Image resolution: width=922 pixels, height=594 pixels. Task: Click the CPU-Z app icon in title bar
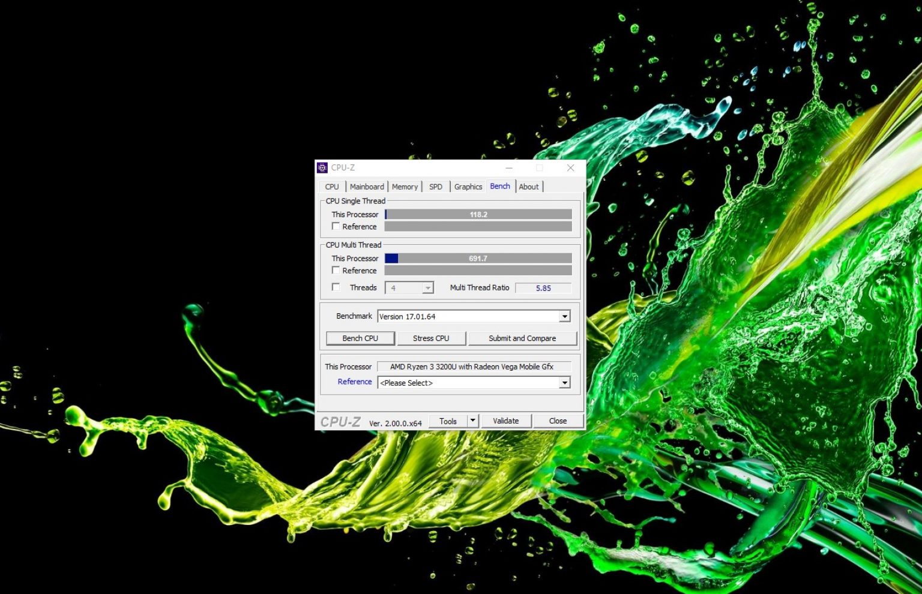pos(322,168)
